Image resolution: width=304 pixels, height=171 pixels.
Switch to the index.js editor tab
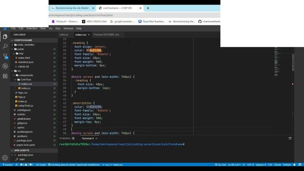pos(64,35)
